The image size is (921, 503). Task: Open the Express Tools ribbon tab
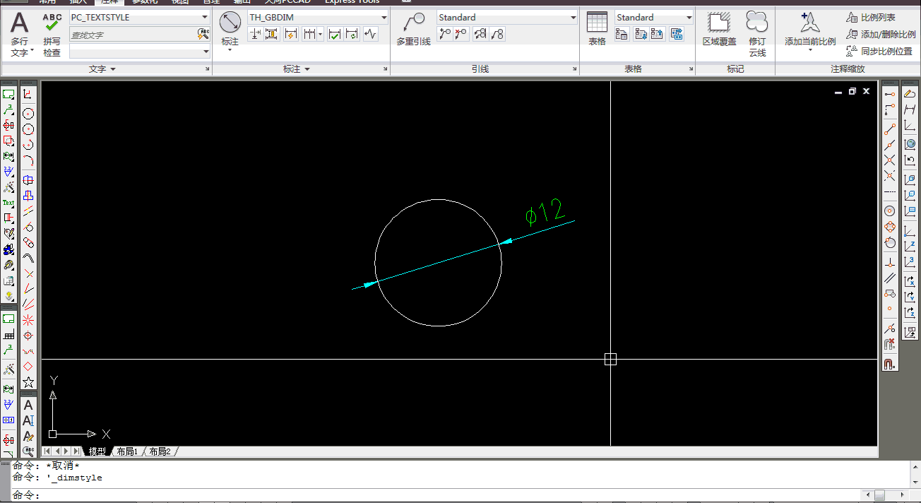(x=352, y=2)
